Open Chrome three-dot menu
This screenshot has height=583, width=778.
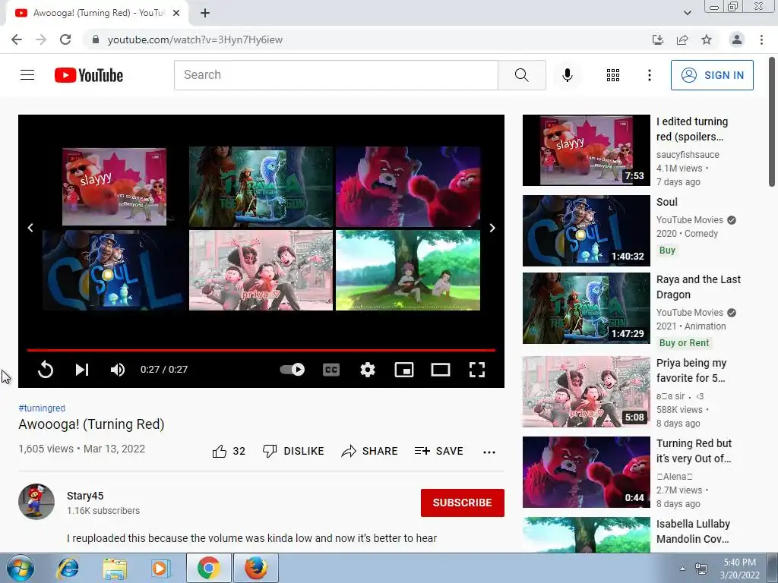coord(761,39)
